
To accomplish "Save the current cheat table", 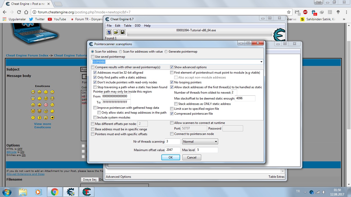I will click(123, 32).
